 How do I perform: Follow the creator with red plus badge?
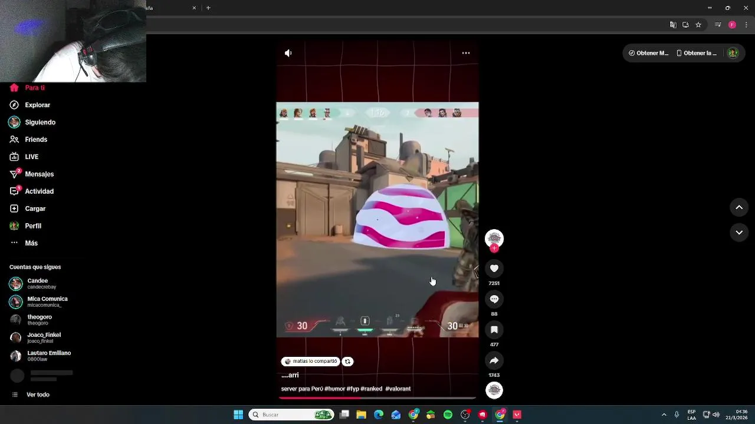pos(494,249)
